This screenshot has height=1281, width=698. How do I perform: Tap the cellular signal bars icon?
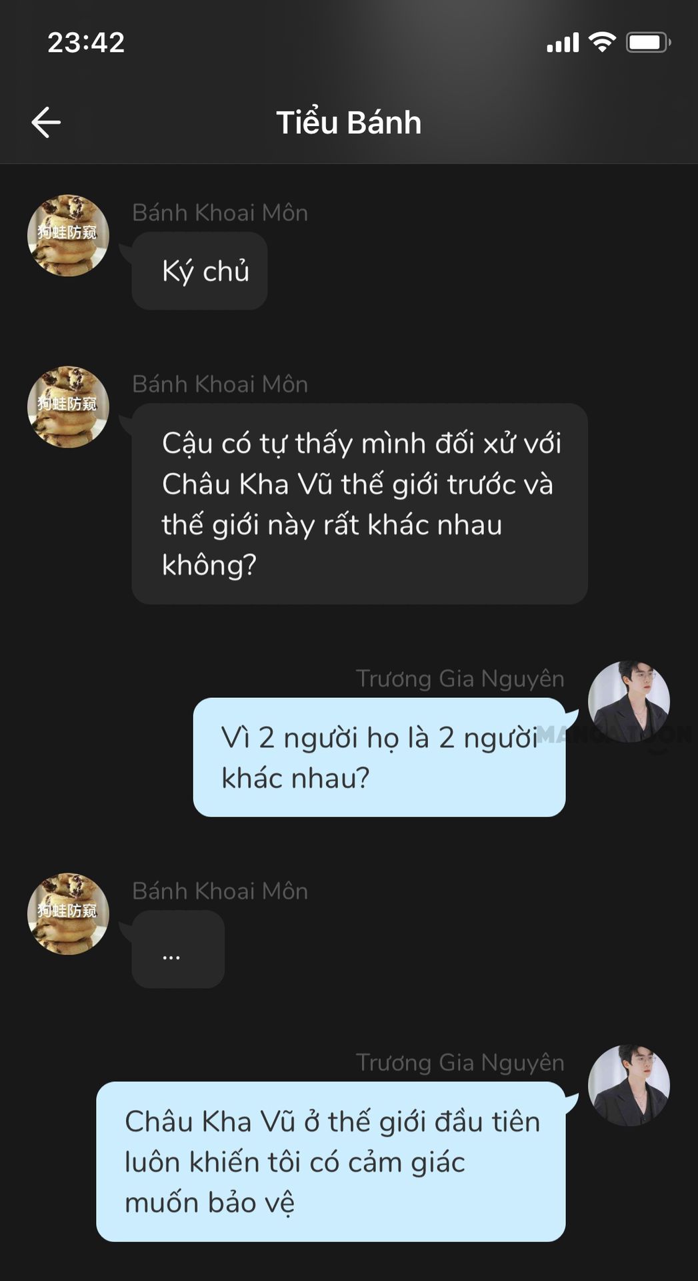563,43
